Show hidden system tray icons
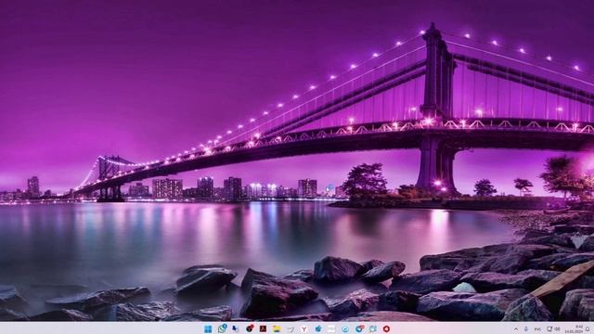 click(516, 329)
